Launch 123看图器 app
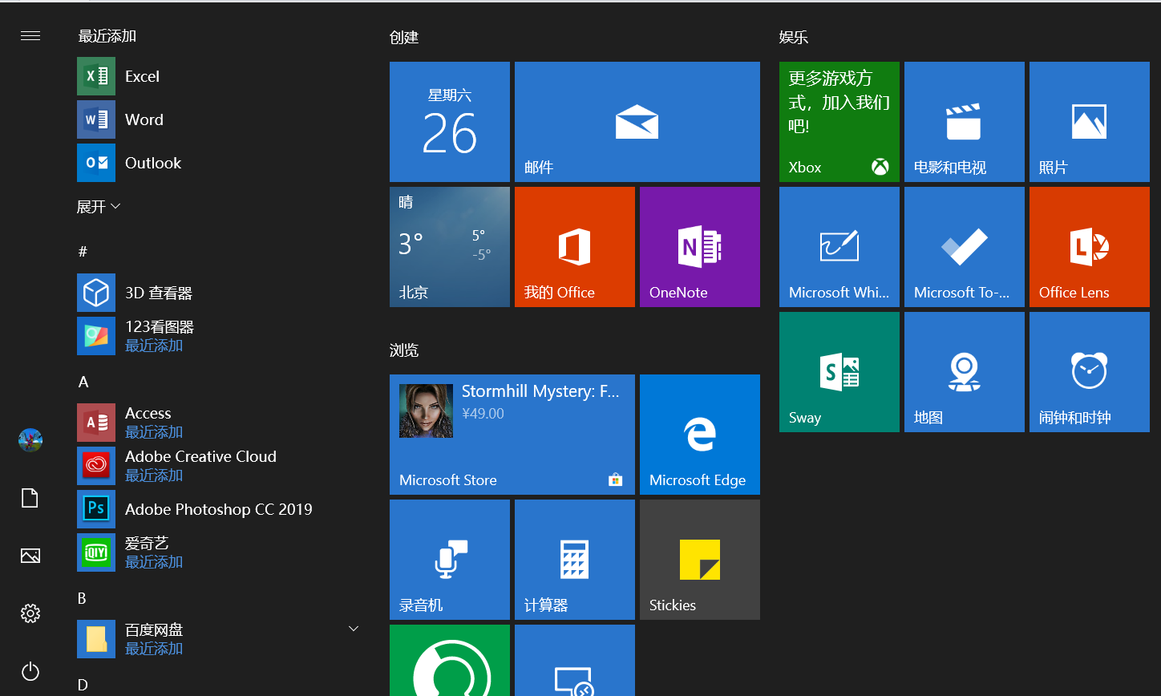This screenshot has height=696, width=1161. (216, 336)
